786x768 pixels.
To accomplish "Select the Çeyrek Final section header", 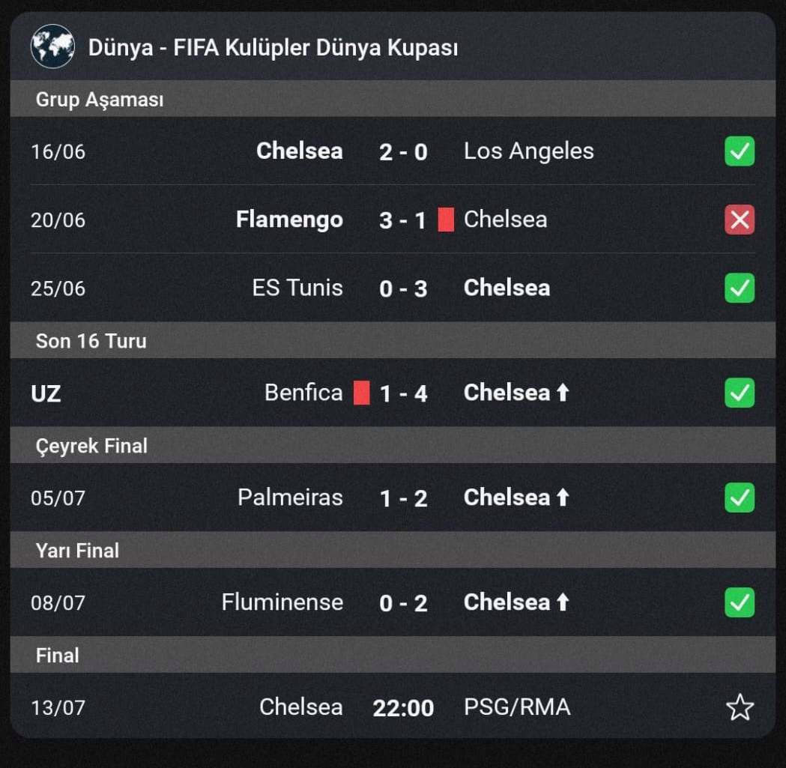I will coord(393,445).
